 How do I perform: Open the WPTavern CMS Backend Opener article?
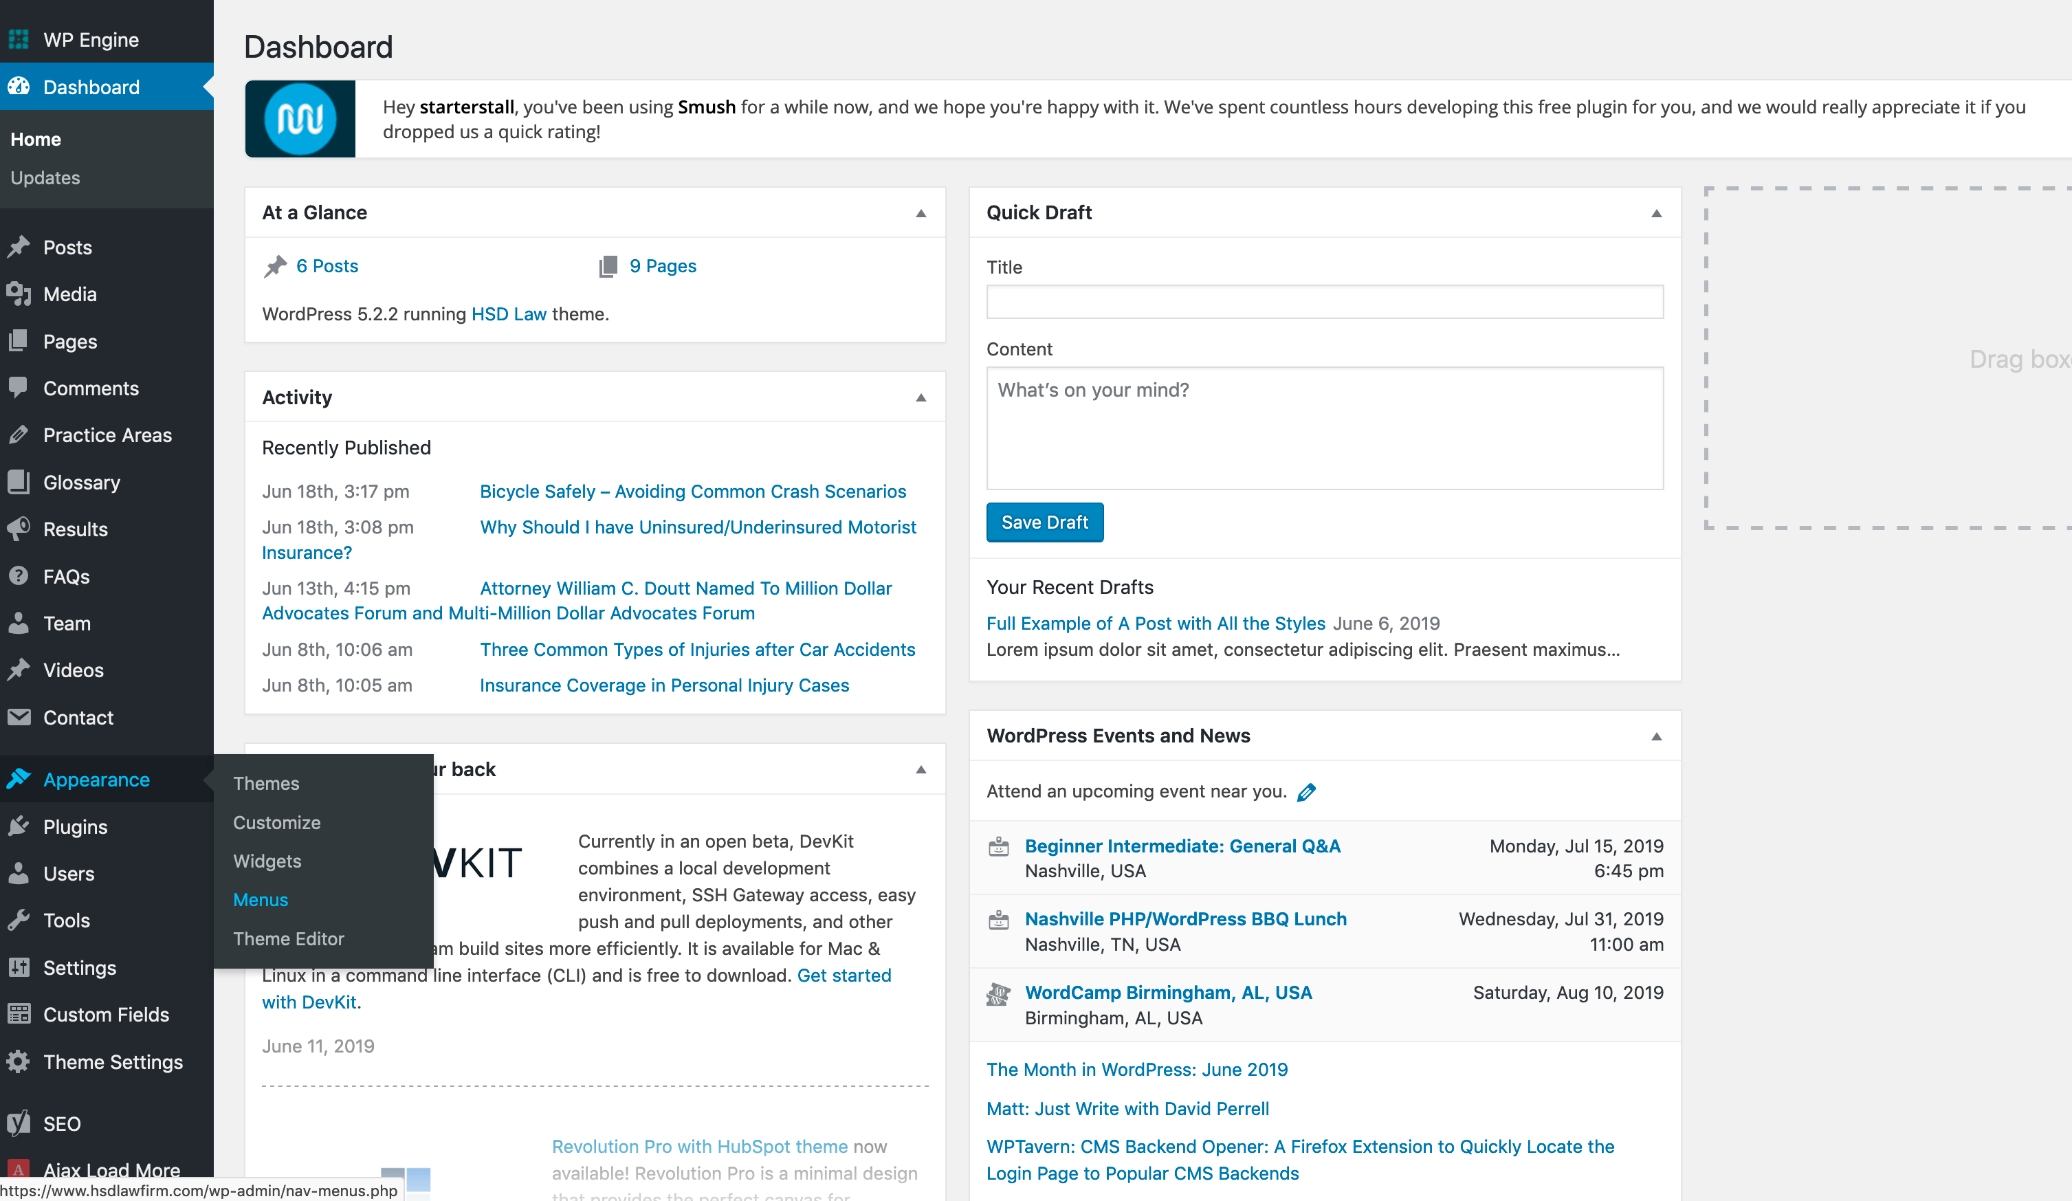1299,1159
